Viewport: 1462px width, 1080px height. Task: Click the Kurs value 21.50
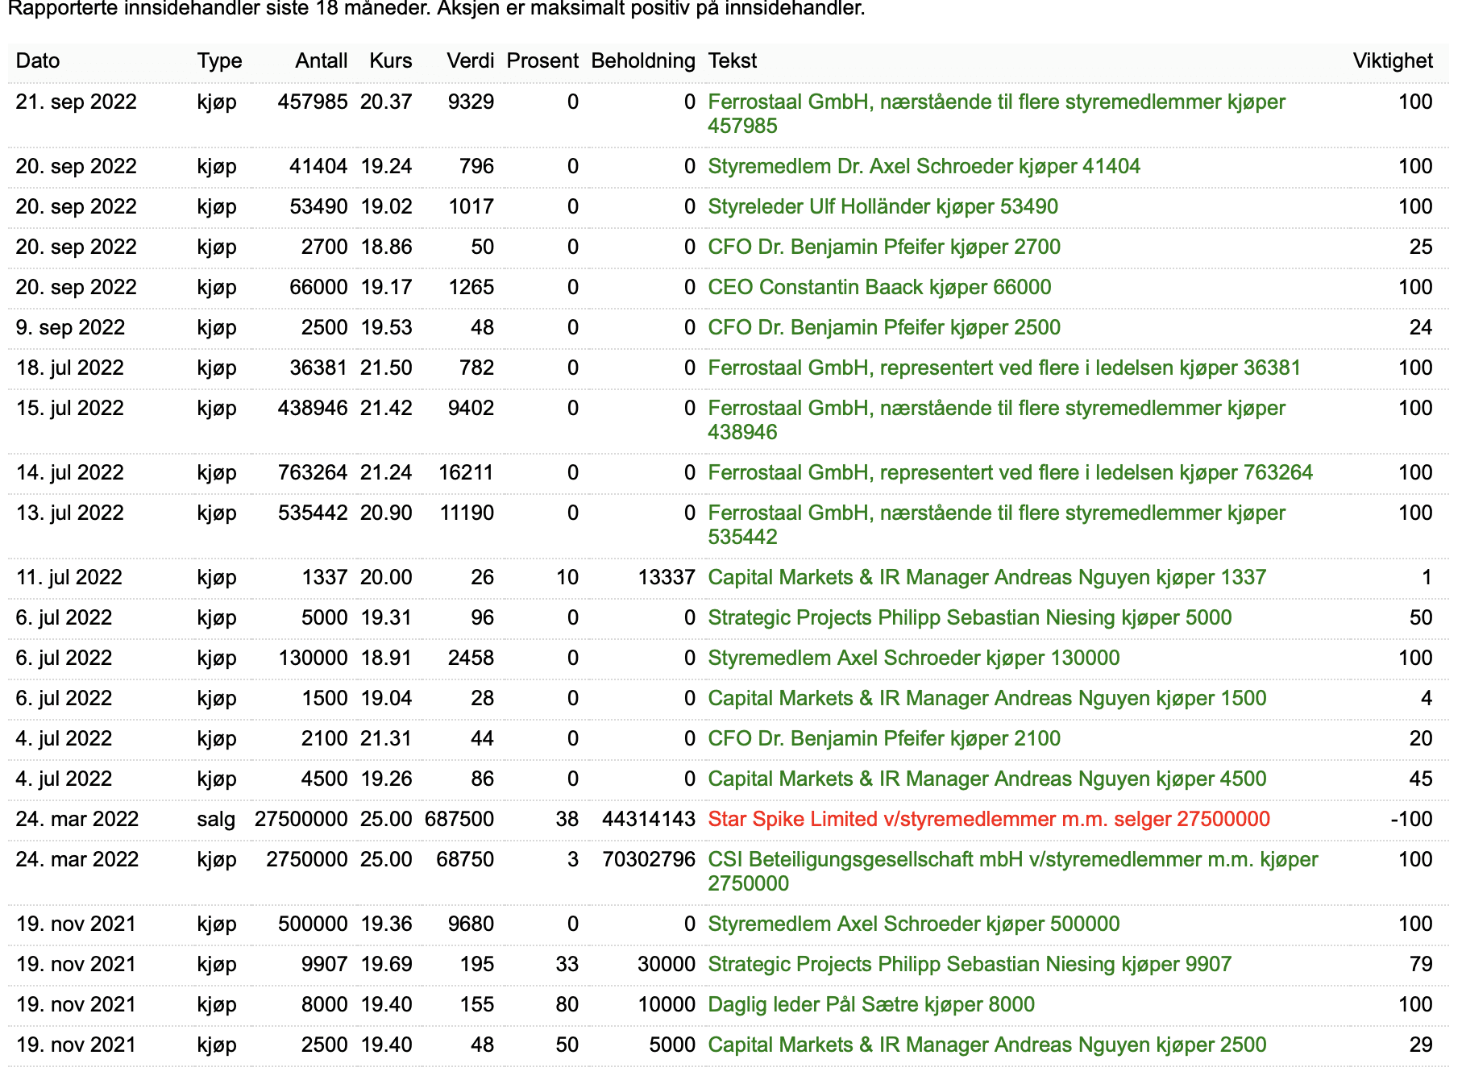click(x=386, y=368)
